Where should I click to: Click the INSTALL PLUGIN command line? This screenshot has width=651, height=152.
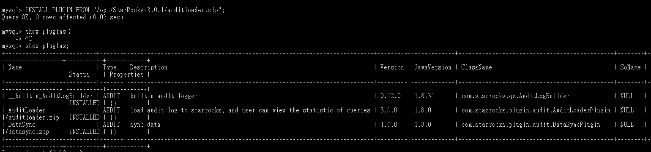point(113,10)
